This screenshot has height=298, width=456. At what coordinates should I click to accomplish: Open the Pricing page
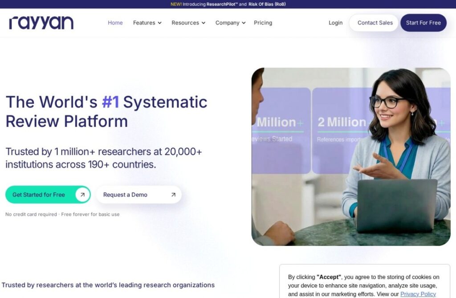point(263,23)
